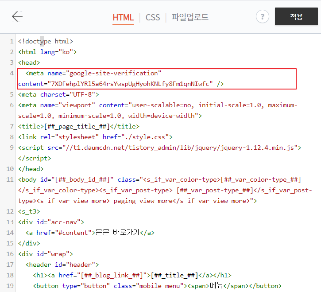Viewport: 321px width, 292px height.
Task: Click the 본문 바로가기 anchor line
Action: 90,233
